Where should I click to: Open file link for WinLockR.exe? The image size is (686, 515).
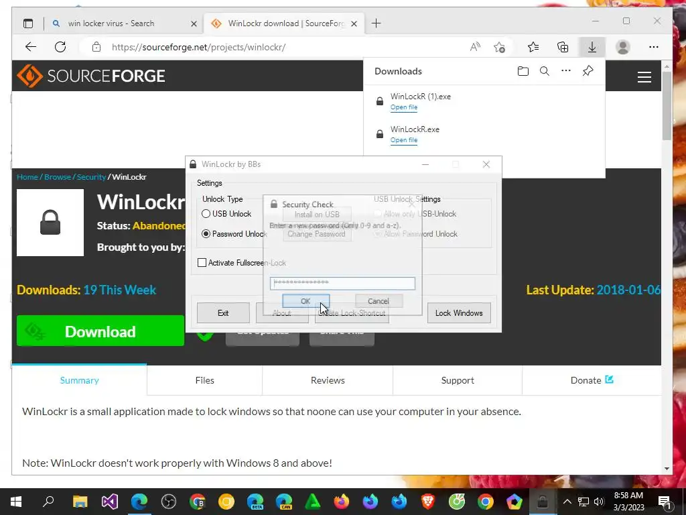(x=404, y=140)
